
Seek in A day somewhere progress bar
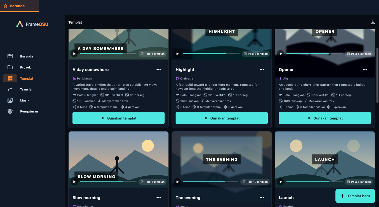108,54
